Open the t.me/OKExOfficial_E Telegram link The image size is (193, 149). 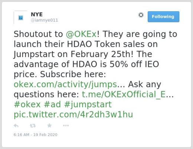pyautogui.click(x=124, y=95)
